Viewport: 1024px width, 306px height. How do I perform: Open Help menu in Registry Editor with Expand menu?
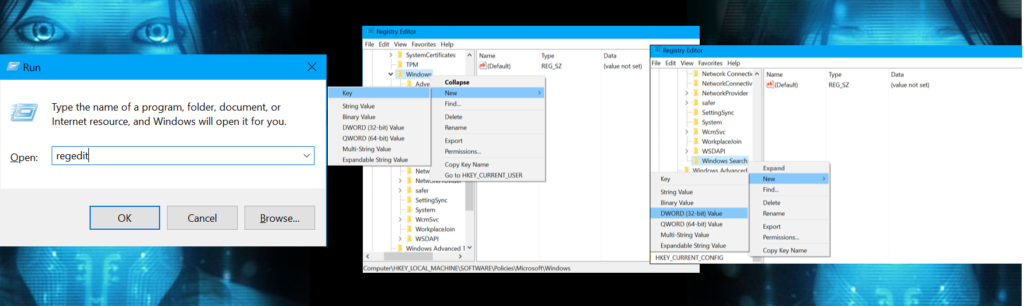pos(734,63)
